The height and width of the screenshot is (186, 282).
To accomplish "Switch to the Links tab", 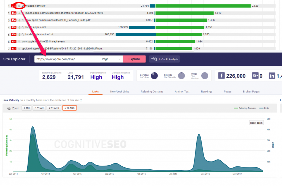I will tap(95, 92).
